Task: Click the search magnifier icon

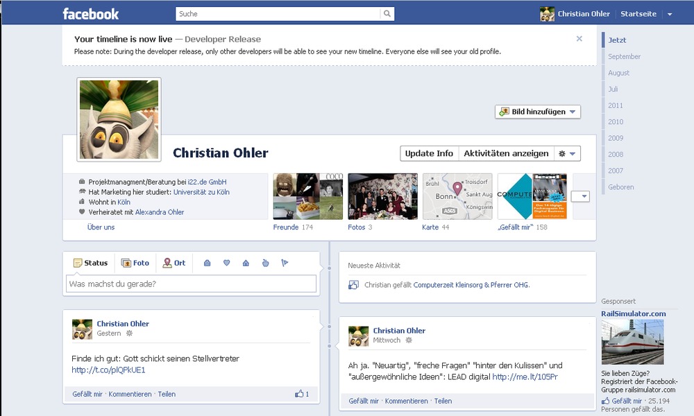Action: (x=387, y=14)
